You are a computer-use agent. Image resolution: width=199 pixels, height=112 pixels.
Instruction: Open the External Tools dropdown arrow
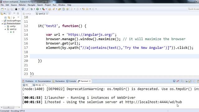(46, 9)
